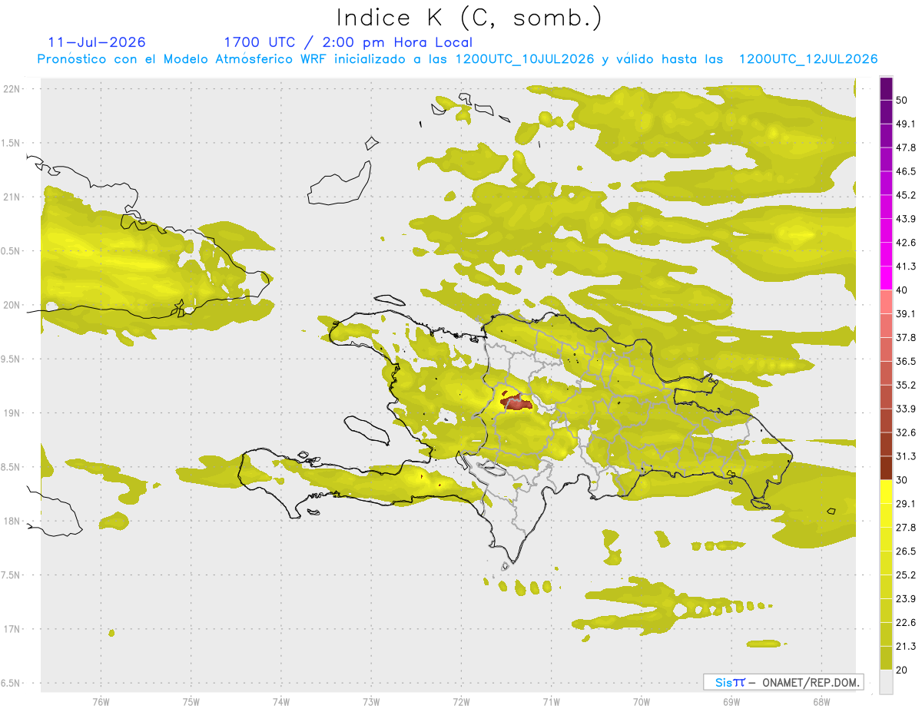Click the longitude axis label "71W"

pyautogui.click(x=551, y=702)
